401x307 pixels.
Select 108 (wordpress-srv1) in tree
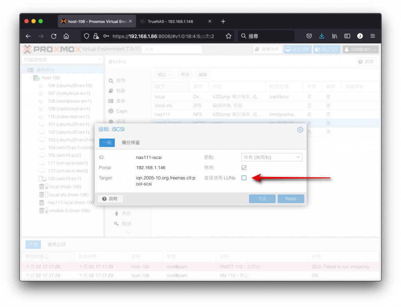tap(70, 101)
